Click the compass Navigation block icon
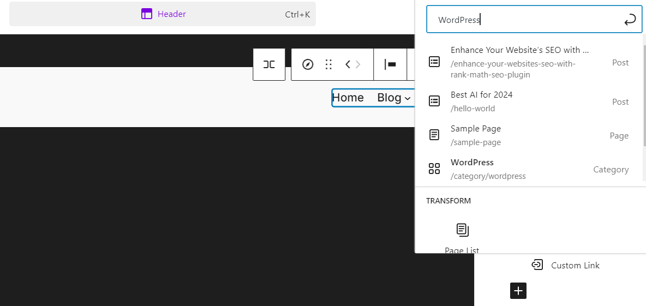The image size is (646, 306). (308, 64)
